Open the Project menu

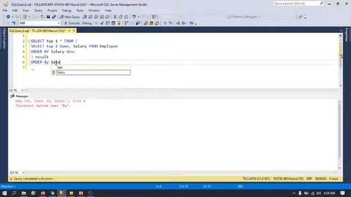[52, 10]
